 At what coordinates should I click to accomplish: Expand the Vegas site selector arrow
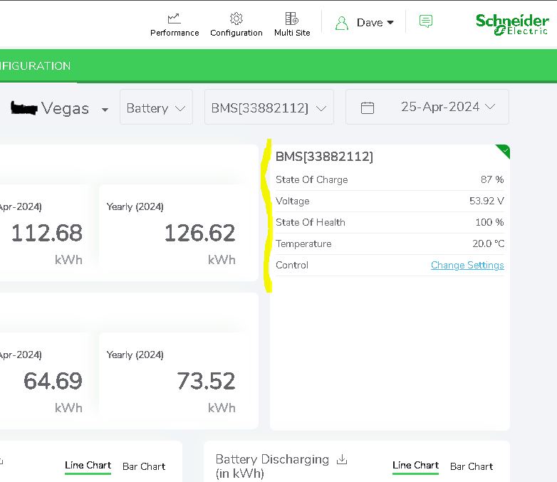tap(105, 110)
